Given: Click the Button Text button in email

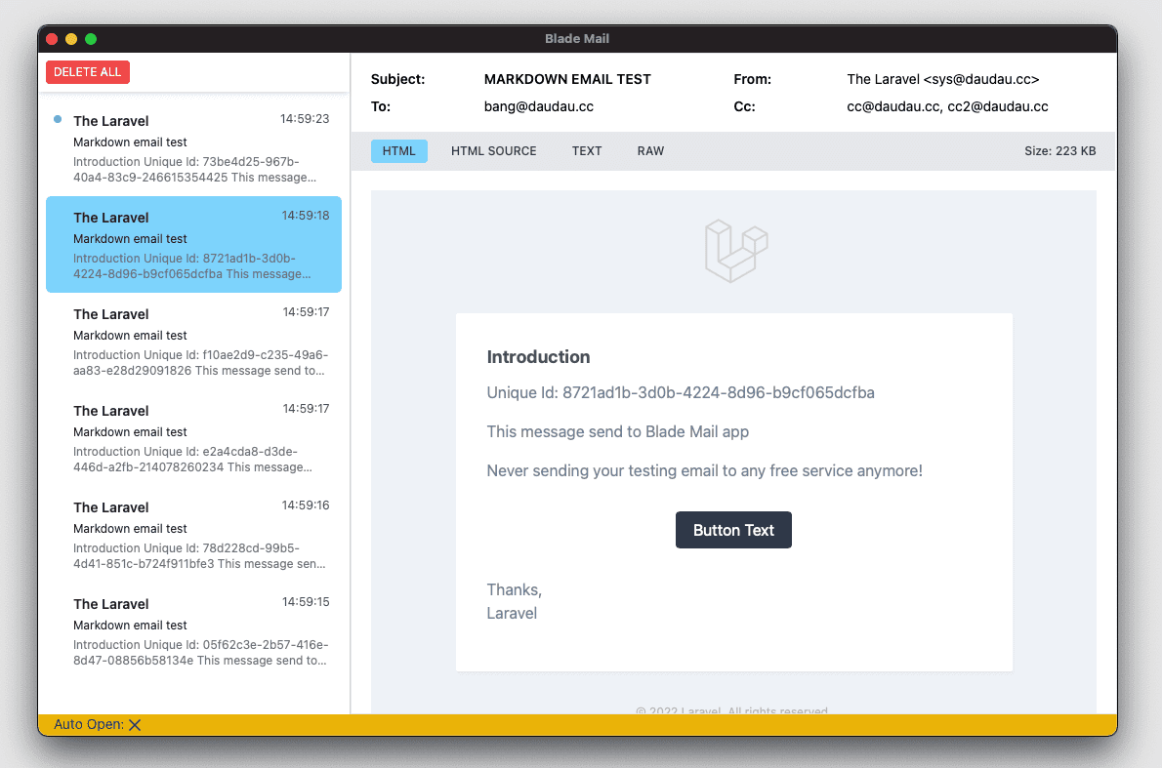Looking at the screenshot, I should [733, 530].
